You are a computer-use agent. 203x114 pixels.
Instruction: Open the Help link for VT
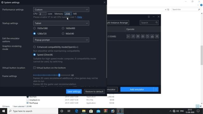point(80,17)
